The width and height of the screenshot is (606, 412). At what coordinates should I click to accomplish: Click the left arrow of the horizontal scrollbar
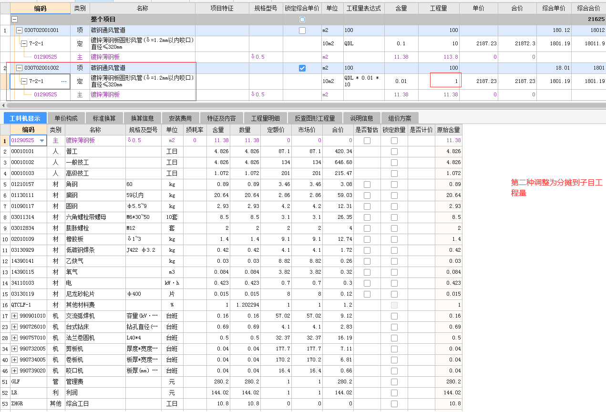tap(3, 105)
